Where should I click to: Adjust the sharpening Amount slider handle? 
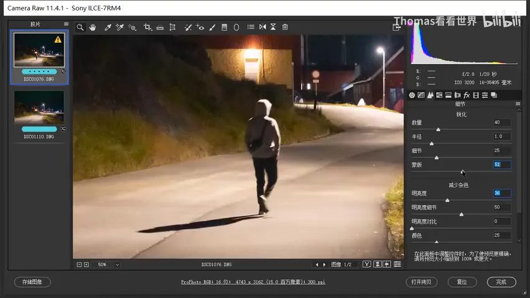(439, 130)
